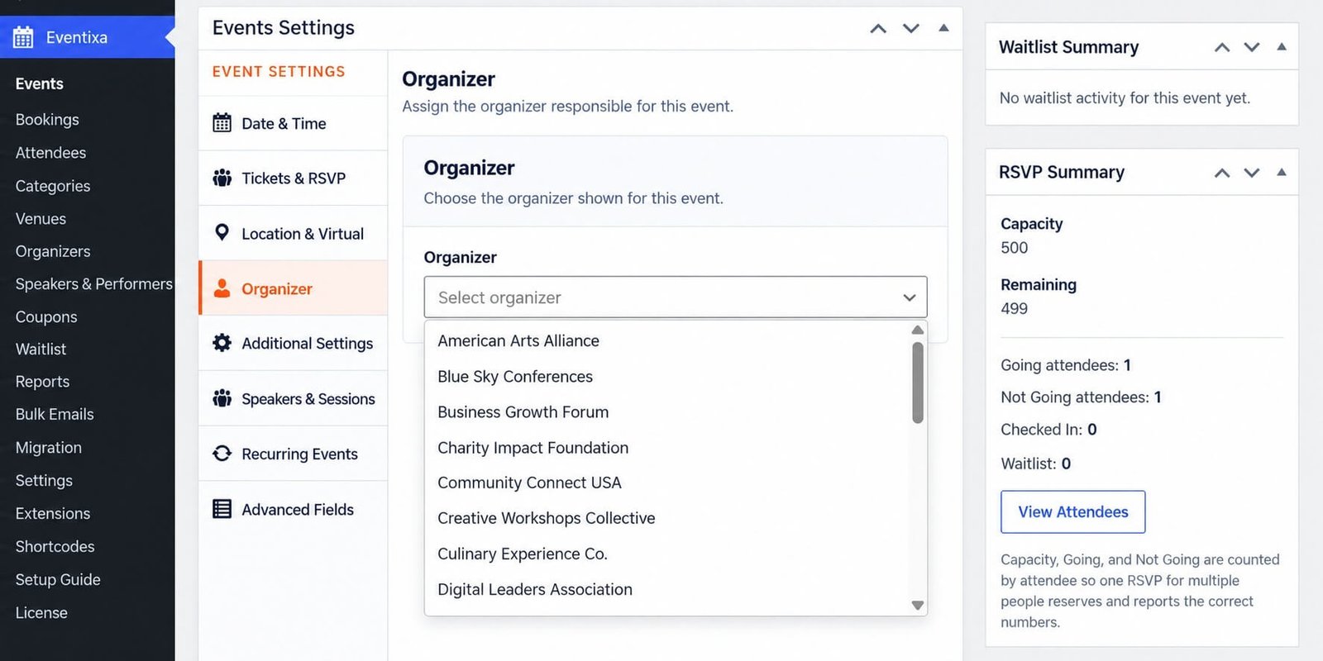Open Categories sidebar page
Screen dimensions: 1323x661
(x=53, y=186)
